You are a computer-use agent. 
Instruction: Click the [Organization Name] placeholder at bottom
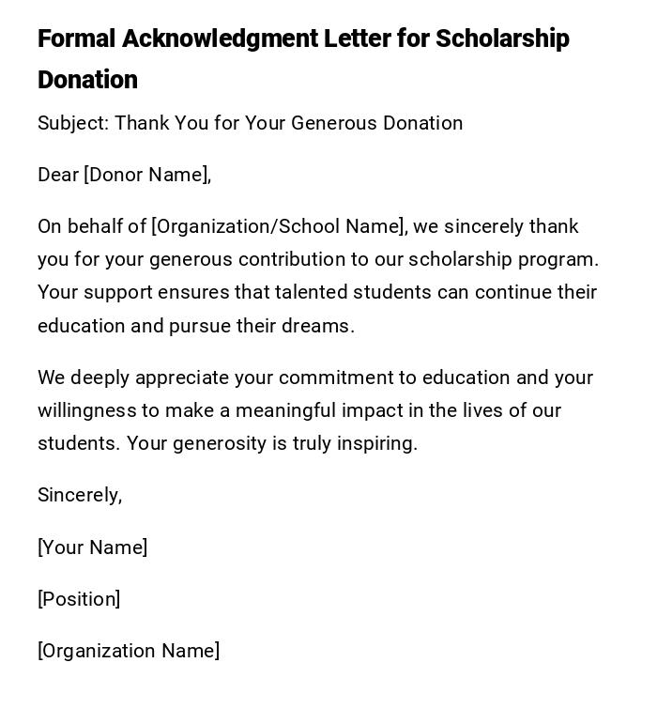[129, 651]
